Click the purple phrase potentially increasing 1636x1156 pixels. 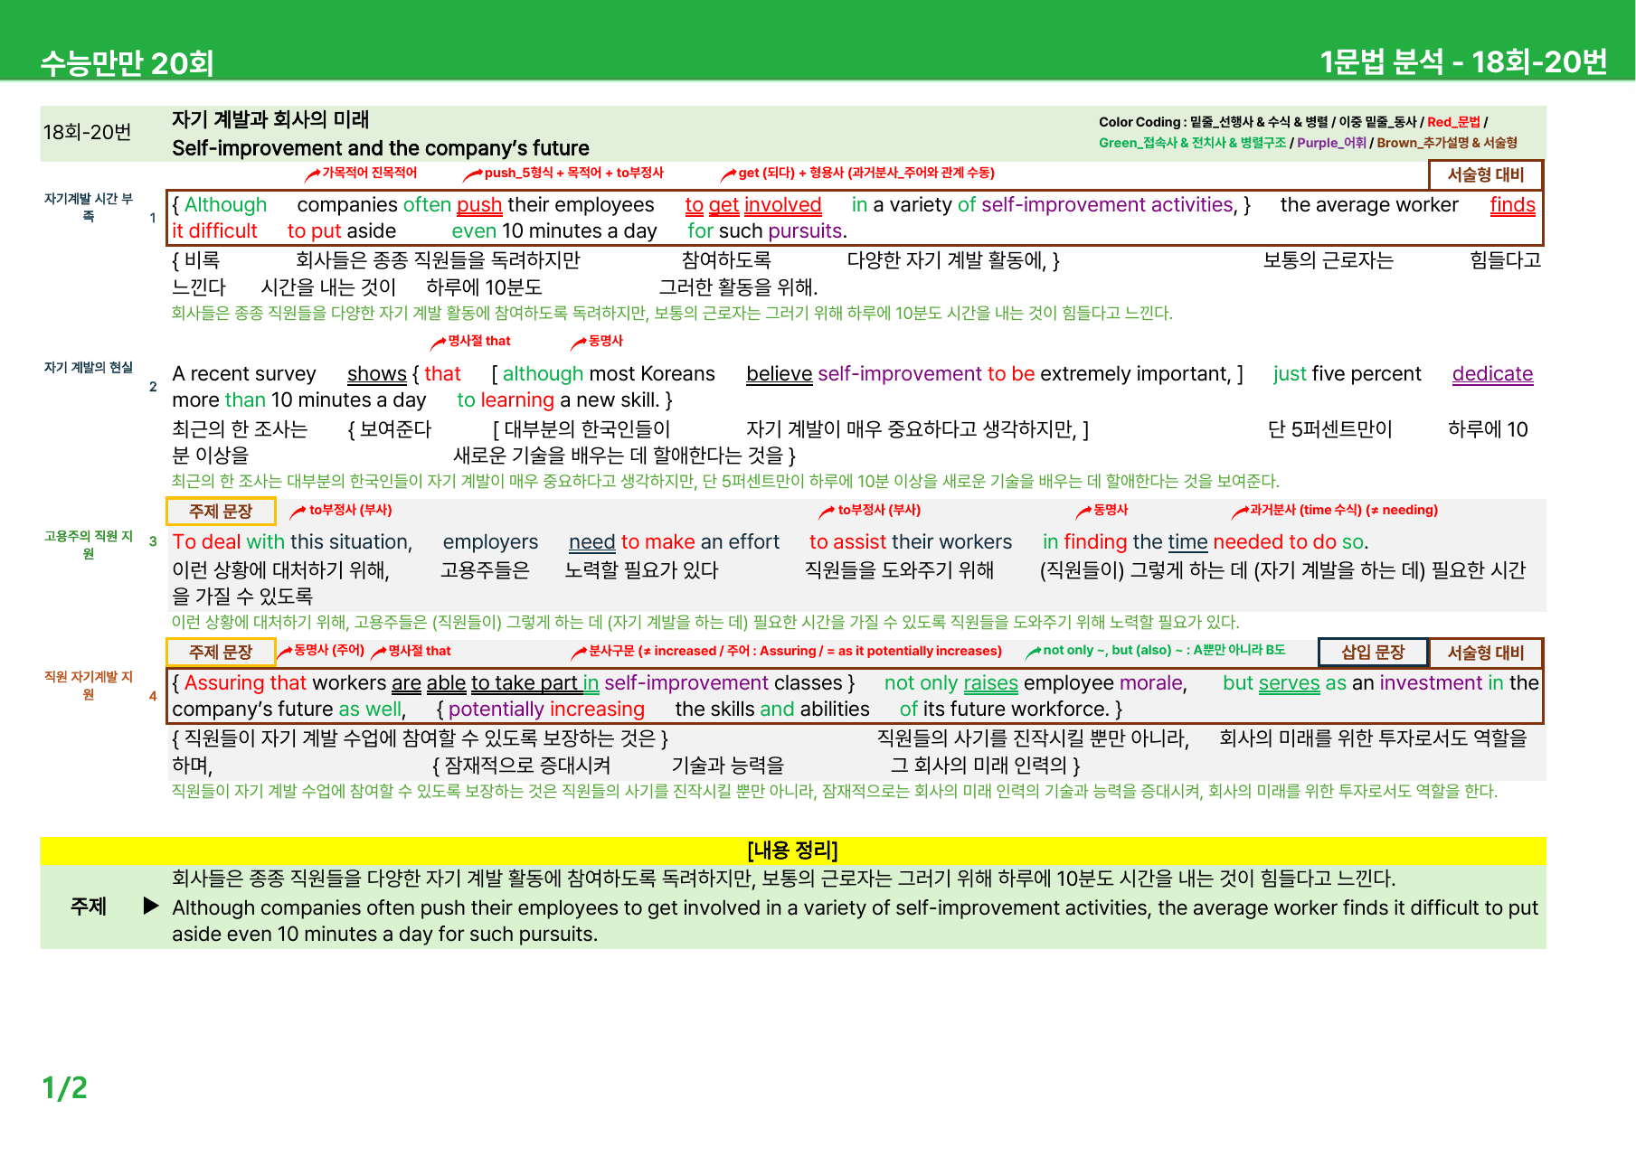(x=546, y=710)
